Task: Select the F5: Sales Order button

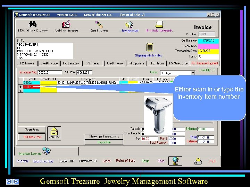Action: (x=178, y=63)
